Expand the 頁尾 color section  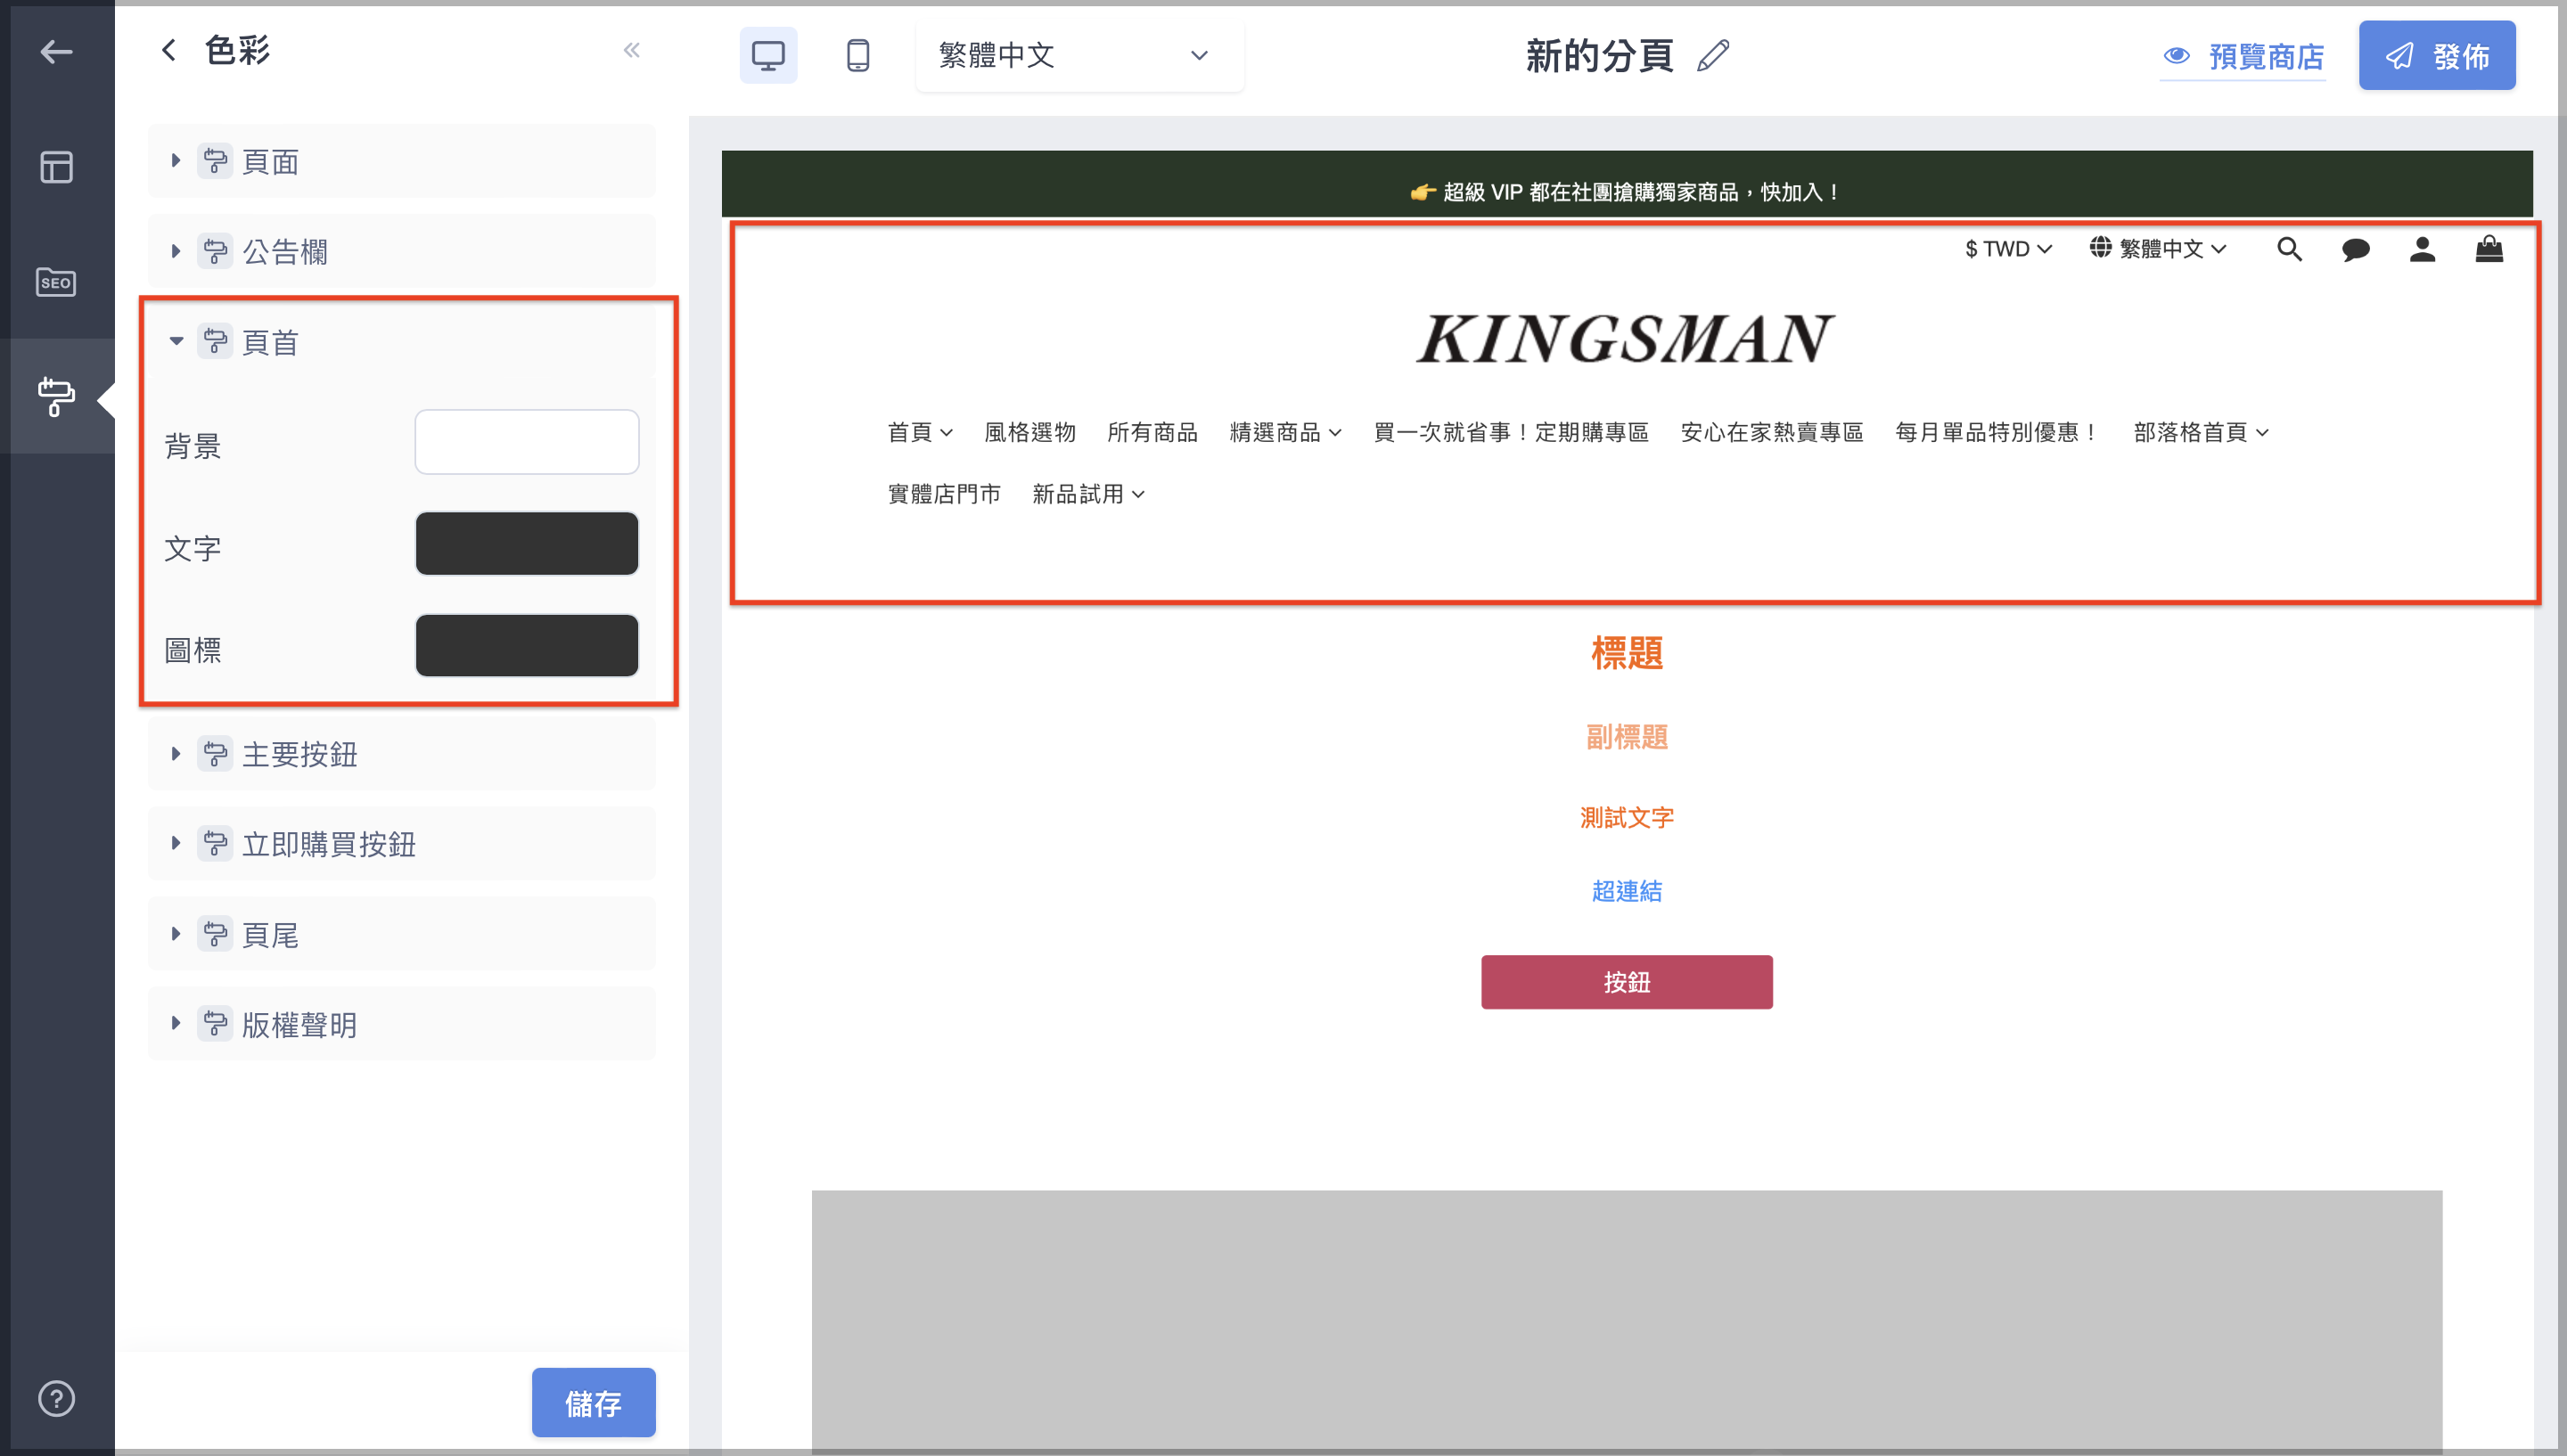pos(402,934)
